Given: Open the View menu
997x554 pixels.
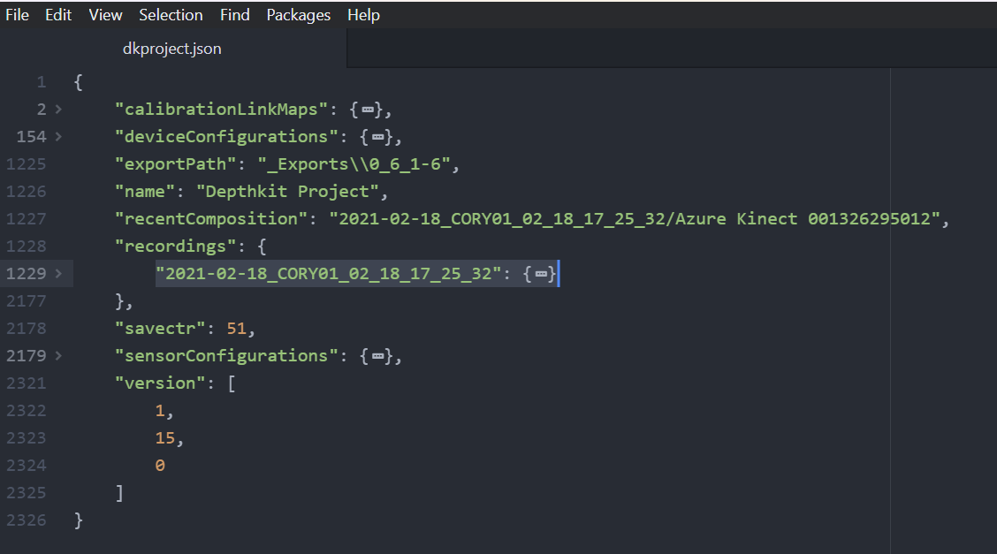Looking at the screenshot, I should (105, 15).
